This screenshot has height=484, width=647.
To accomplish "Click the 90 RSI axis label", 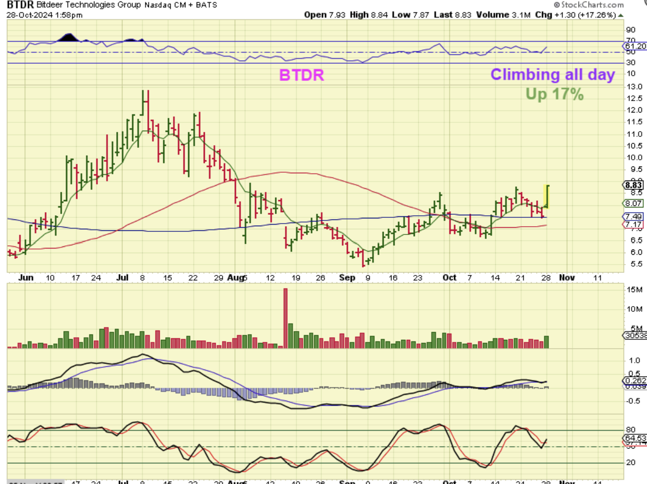I will click(631, 30).
